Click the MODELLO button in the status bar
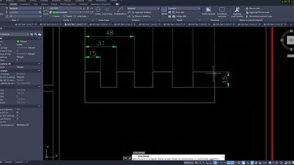The image size is (294, 165). 188,163
